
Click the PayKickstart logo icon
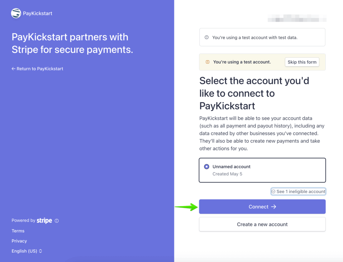pos(16,13)
